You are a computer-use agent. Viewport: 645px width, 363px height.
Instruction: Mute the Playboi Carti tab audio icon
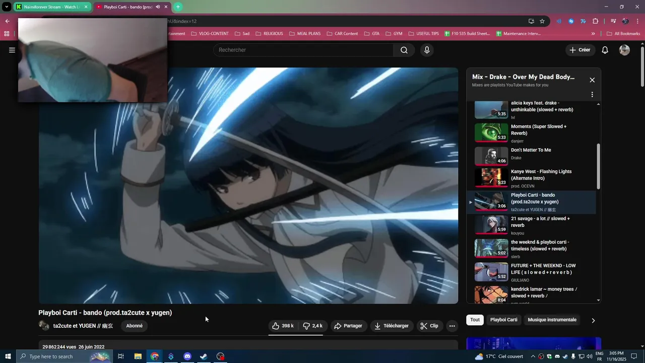[158, 7]
